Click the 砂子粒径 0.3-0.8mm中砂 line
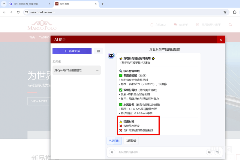240x160 pixels. point(136,113)
